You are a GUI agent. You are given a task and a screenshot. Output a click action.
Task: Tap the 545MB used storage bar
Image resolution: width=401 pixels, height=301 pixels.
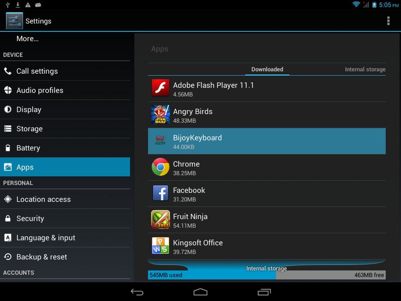coord(212,275)
